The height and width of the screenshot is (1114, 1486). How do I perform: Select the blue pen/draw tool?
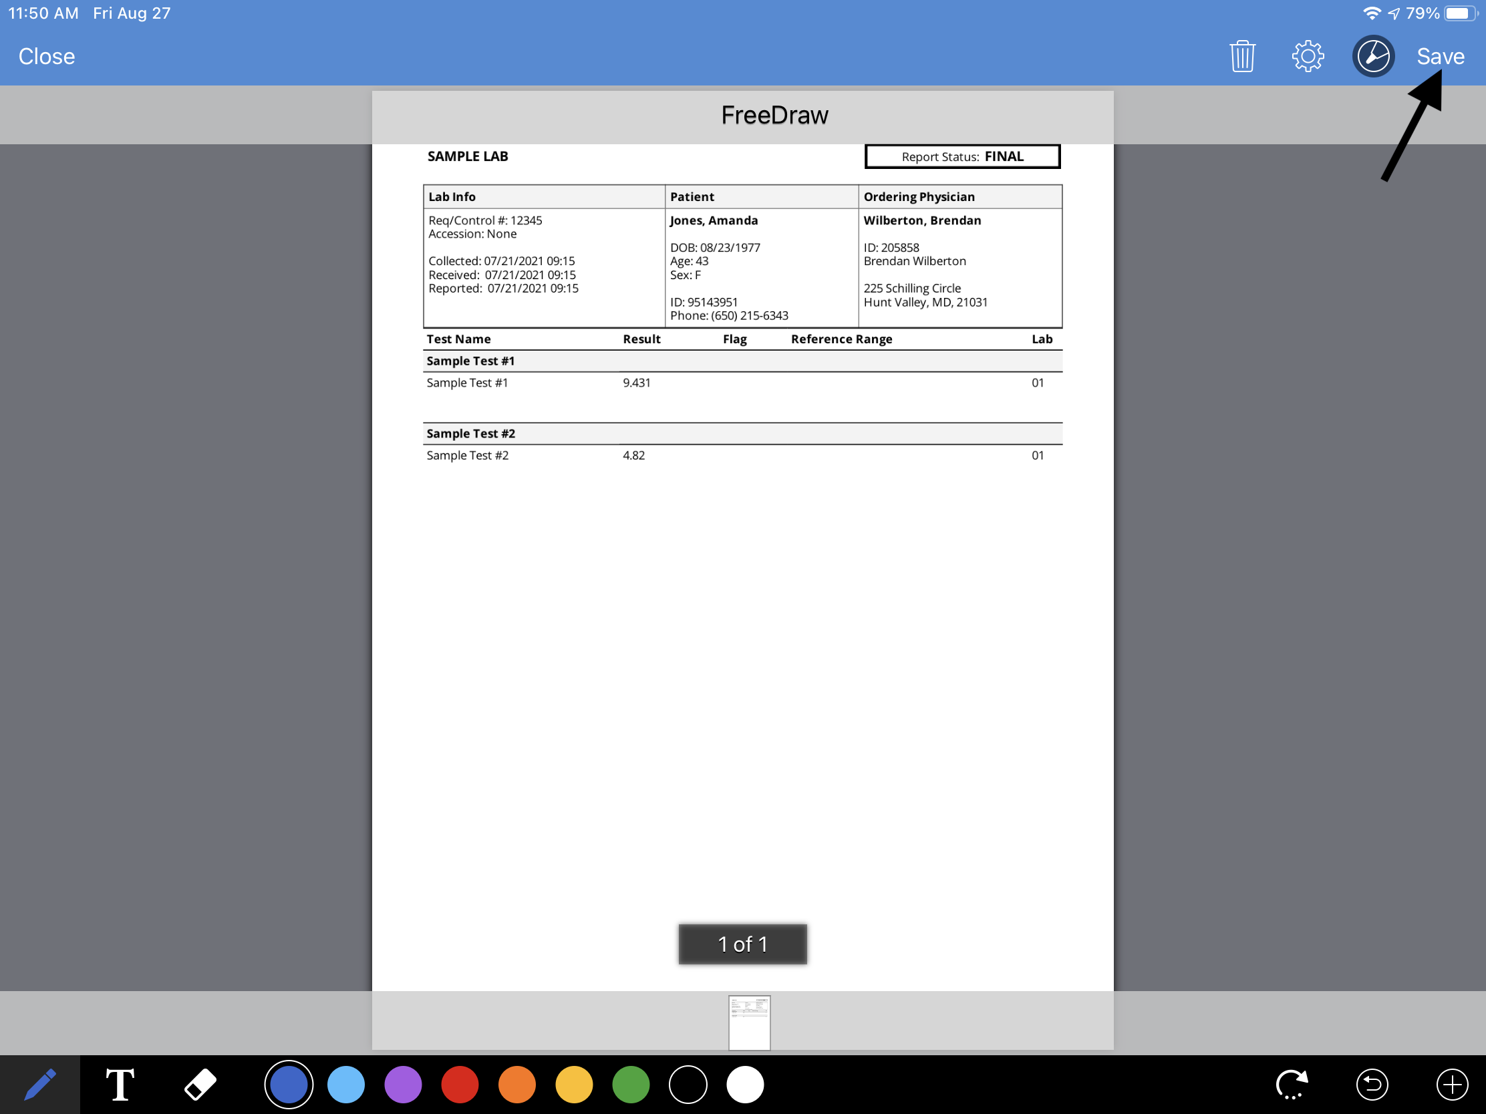pos(41,1081)
